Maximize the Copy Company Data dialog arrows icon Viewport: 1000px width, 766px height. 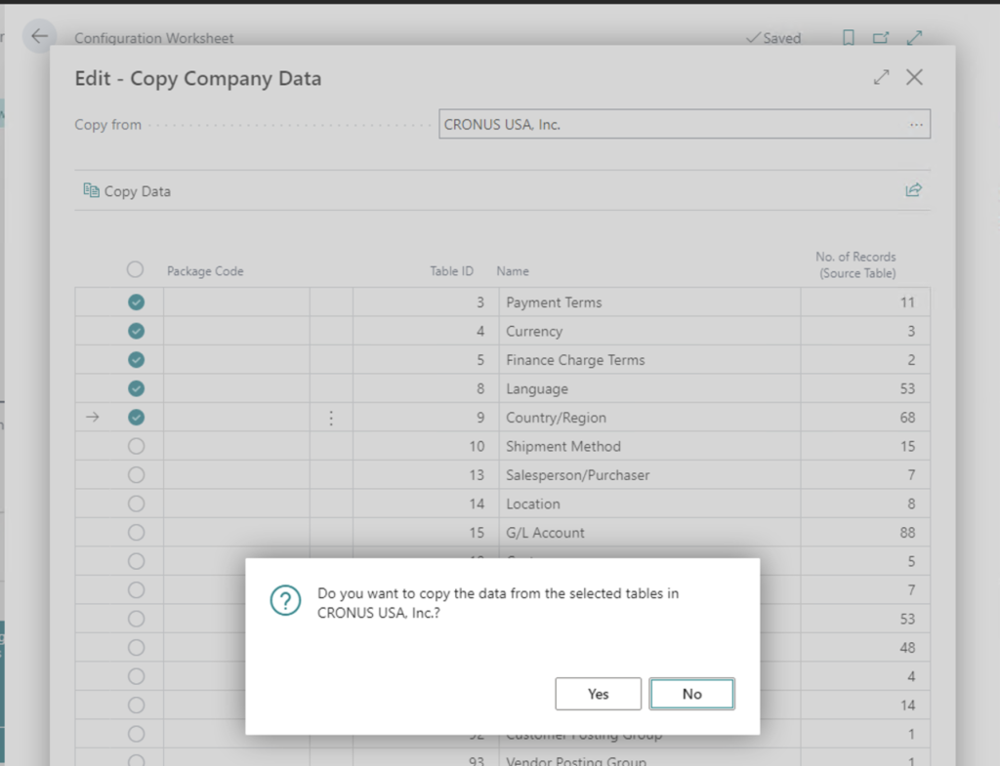pyautogui.click(x=880, y=76)
